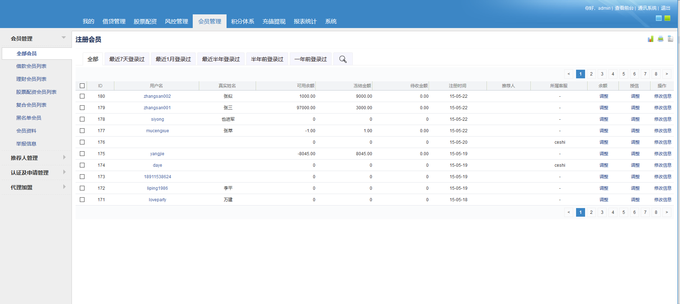Open the magnifier search tab
This screenshot has width=680, height=304.
pyautogui.click(x=343, y=59)
